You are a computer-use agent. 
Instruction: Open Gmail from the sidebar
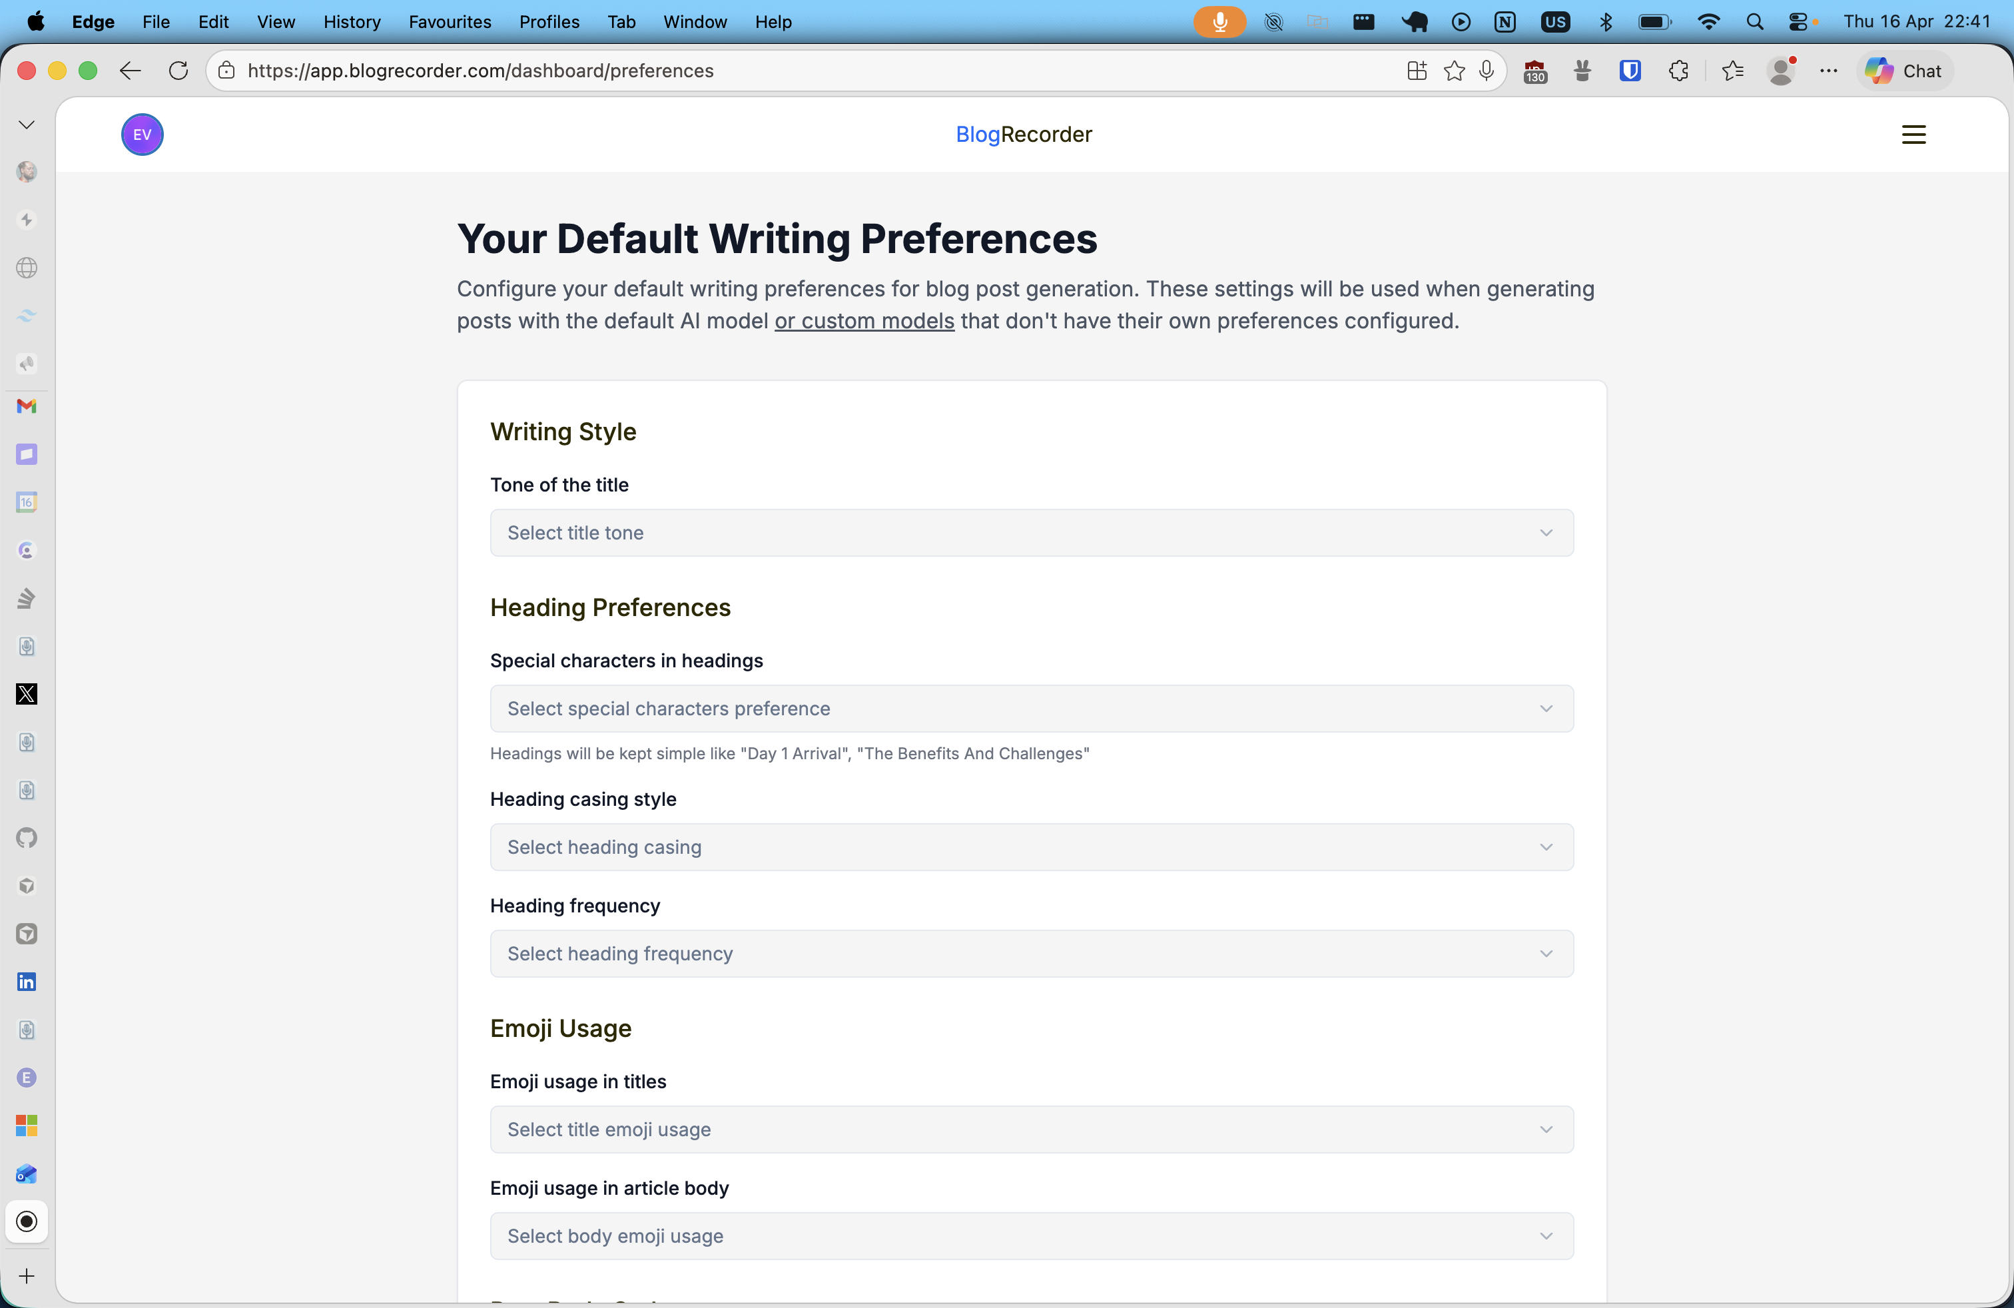[x=26, y=407]
